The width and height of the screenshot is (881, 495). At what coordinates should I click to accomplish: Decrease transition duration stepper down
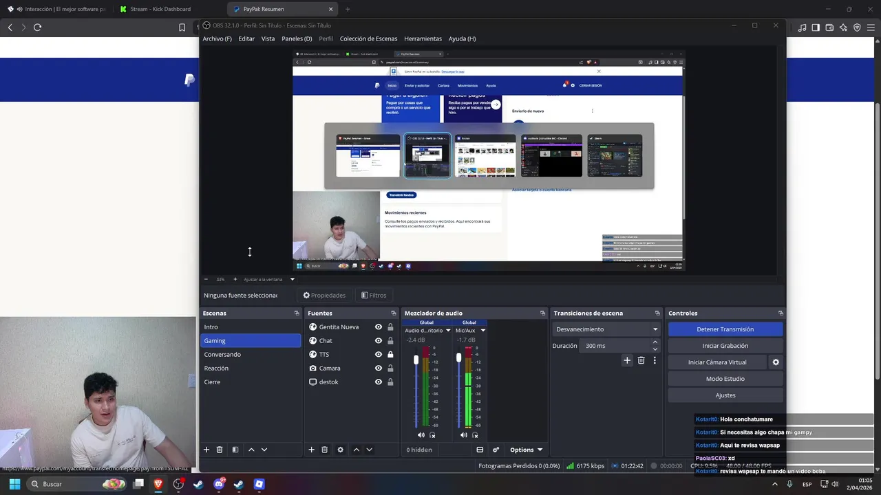pyautogui.click(x=655, y=349)
